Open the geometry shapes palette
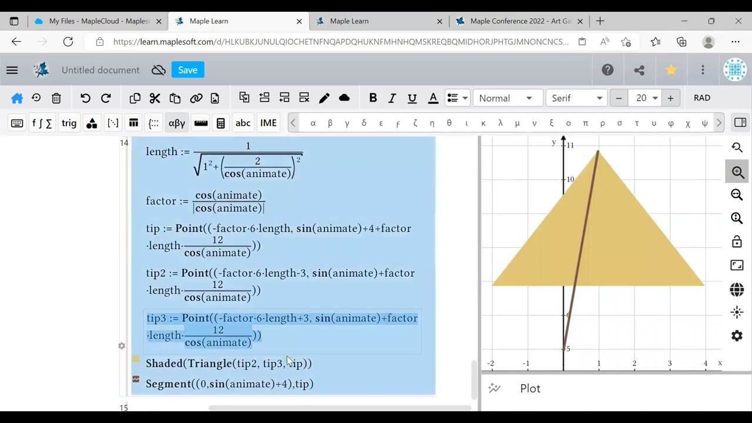Screen dimensions: 752x423 [x=92, y=123]
